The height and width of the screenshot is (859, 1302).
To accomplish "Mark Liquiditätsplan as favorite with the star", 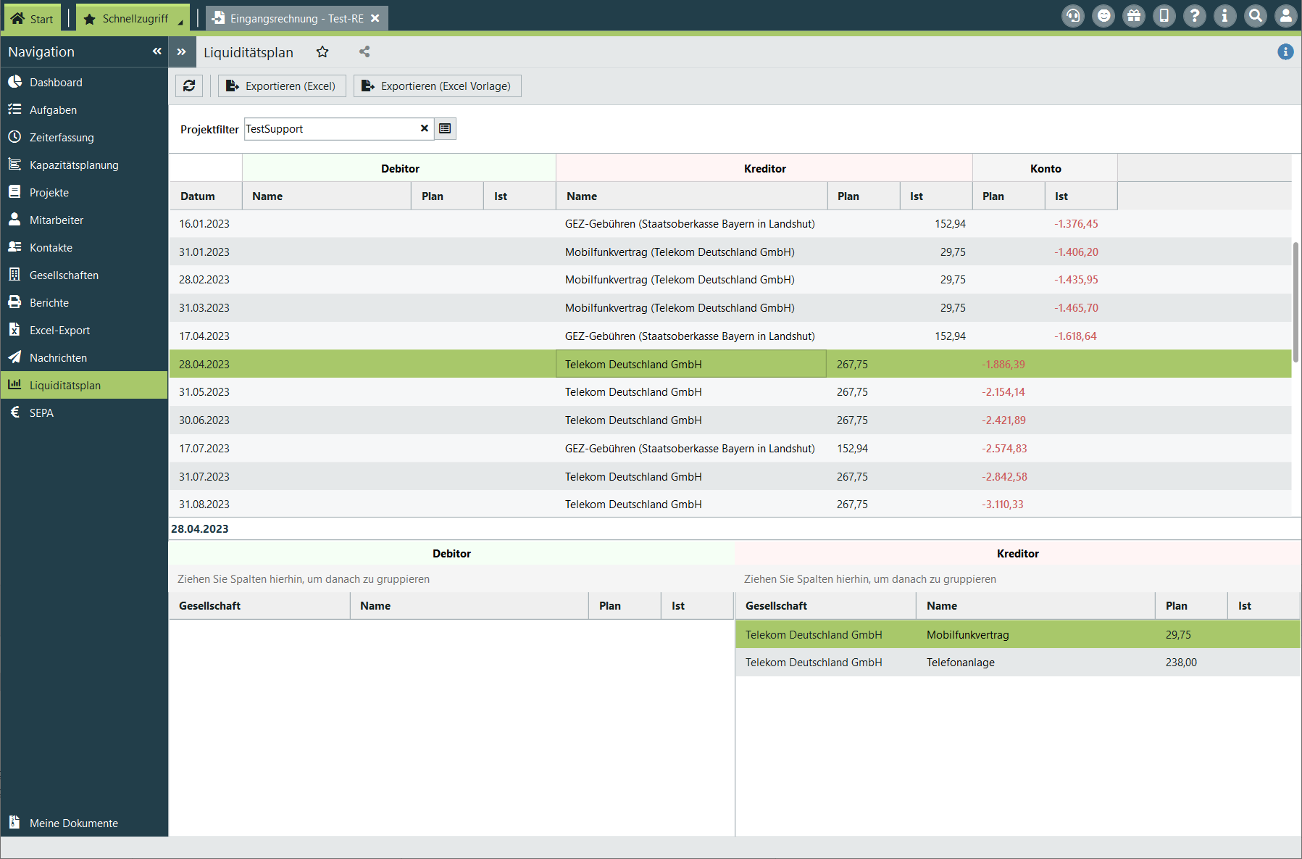I will 322,52.
